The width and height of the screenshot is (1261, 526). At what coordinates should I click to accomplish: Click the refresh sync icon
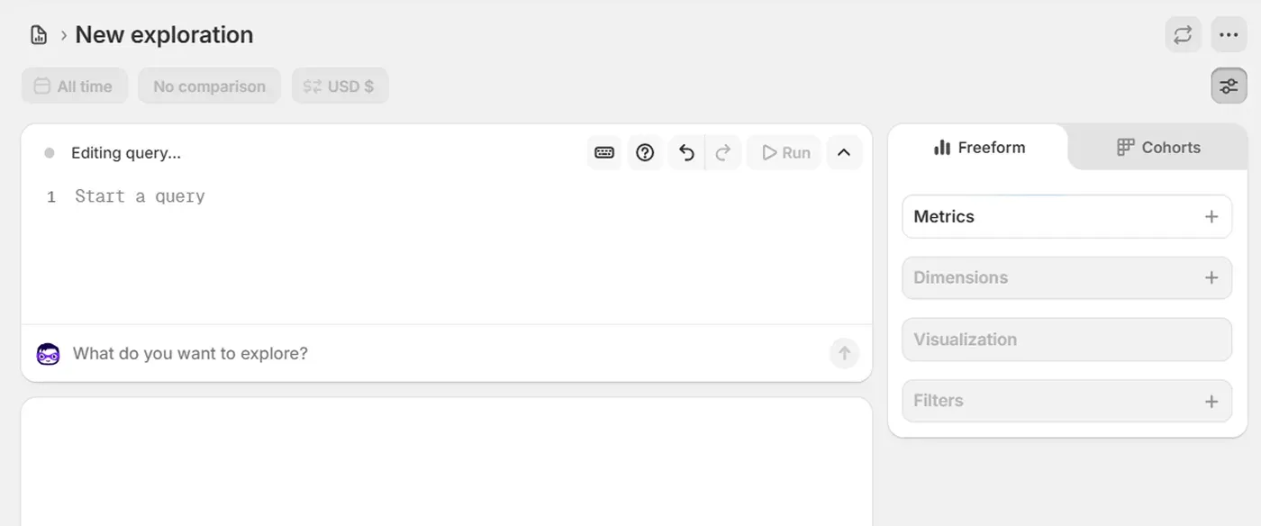[1183, 35]
